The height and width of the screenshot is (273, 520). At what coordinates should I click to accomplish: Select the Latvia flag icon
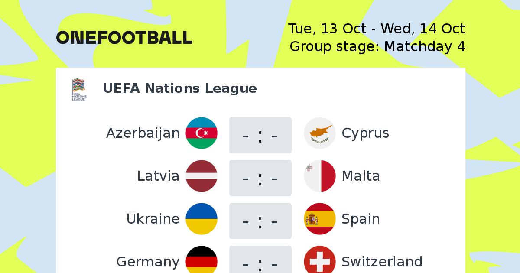coord(201,176)
